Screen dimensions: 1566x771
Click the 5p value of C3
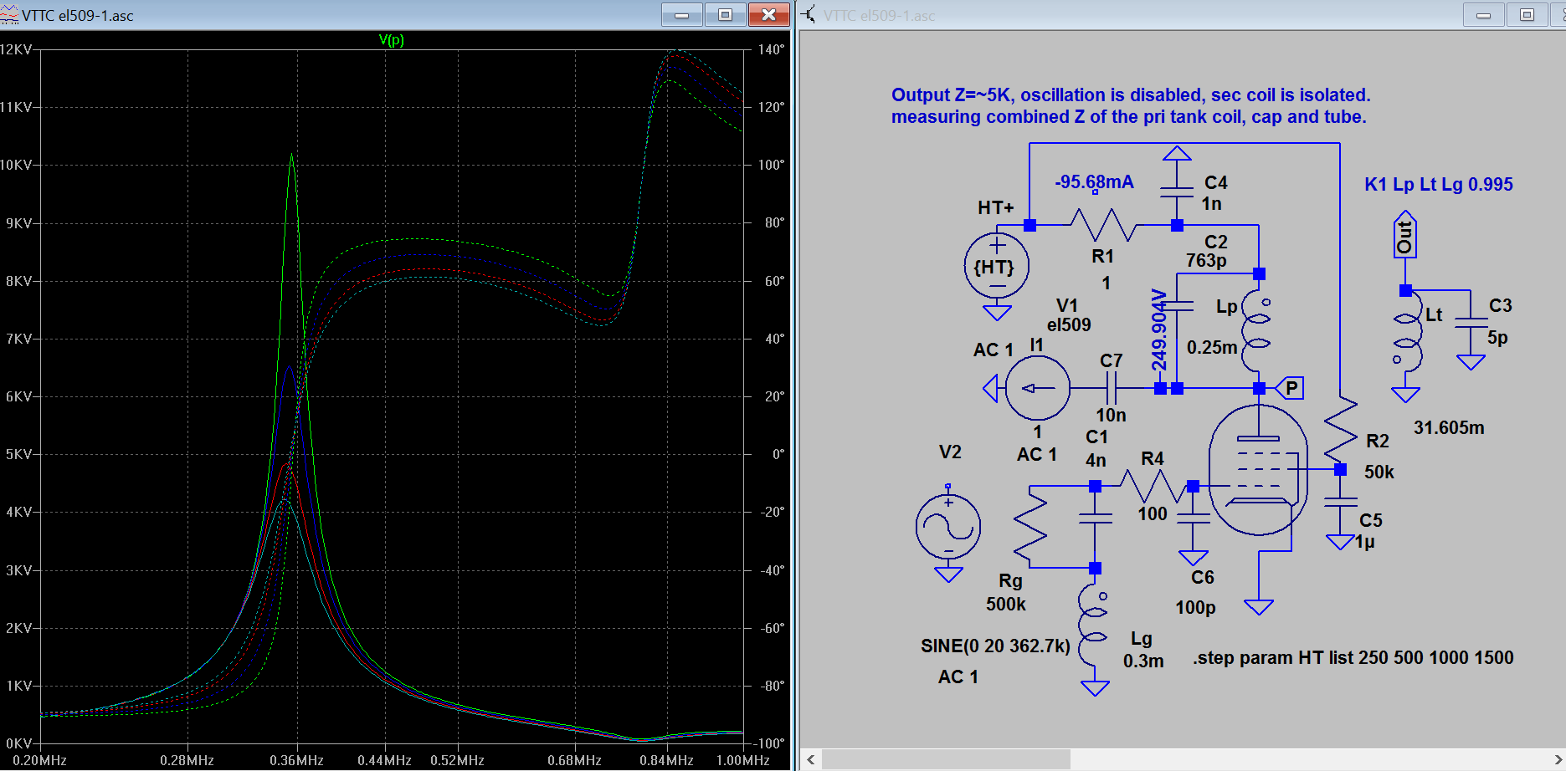click(x=1497, y=338)
